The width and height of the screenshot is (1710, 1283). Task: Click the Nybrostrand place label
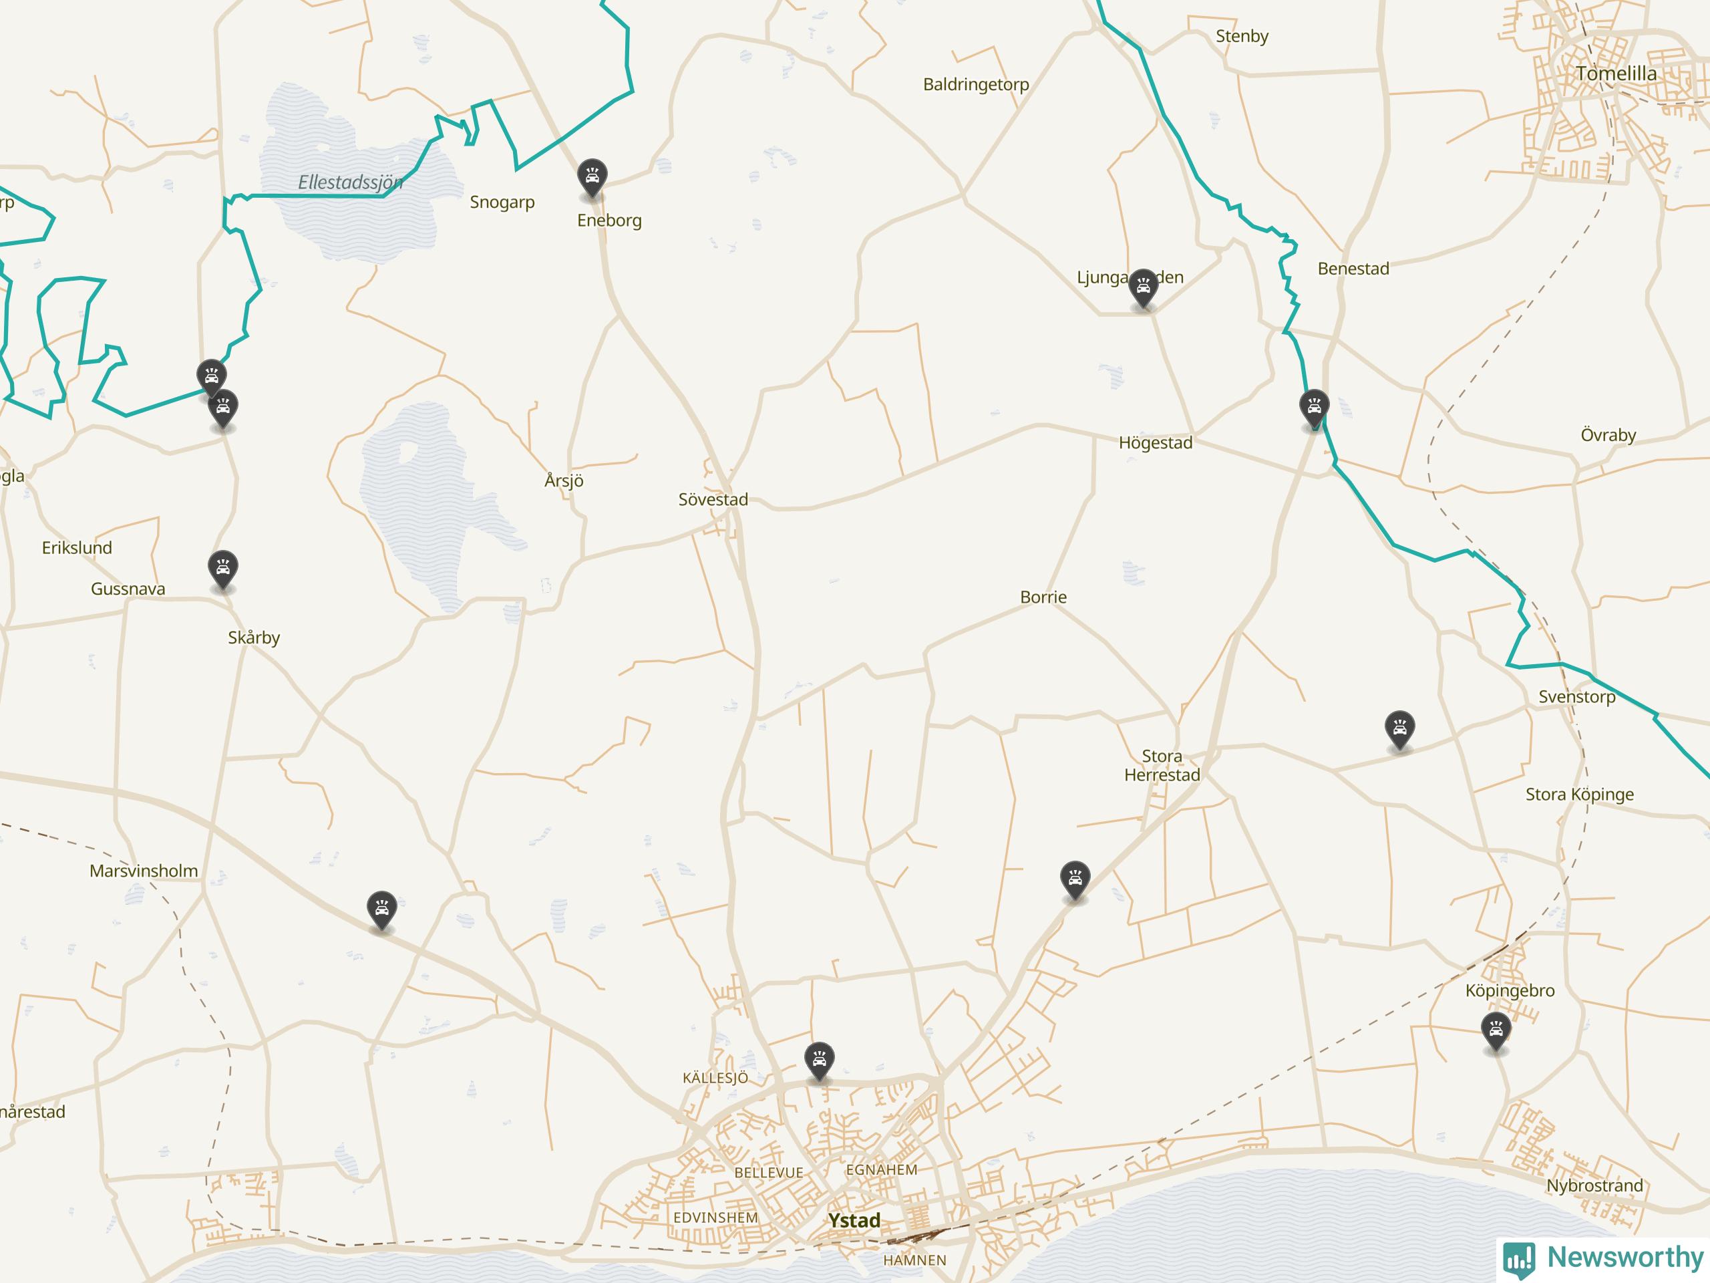click(x=1594, y=1185)
